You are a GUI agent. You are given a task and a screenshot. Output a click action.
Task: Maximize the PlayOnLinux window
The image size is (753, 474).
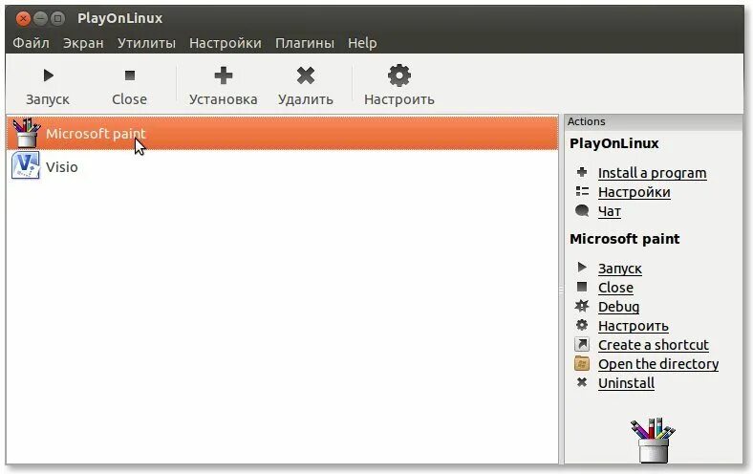click(x=57, y=19)
